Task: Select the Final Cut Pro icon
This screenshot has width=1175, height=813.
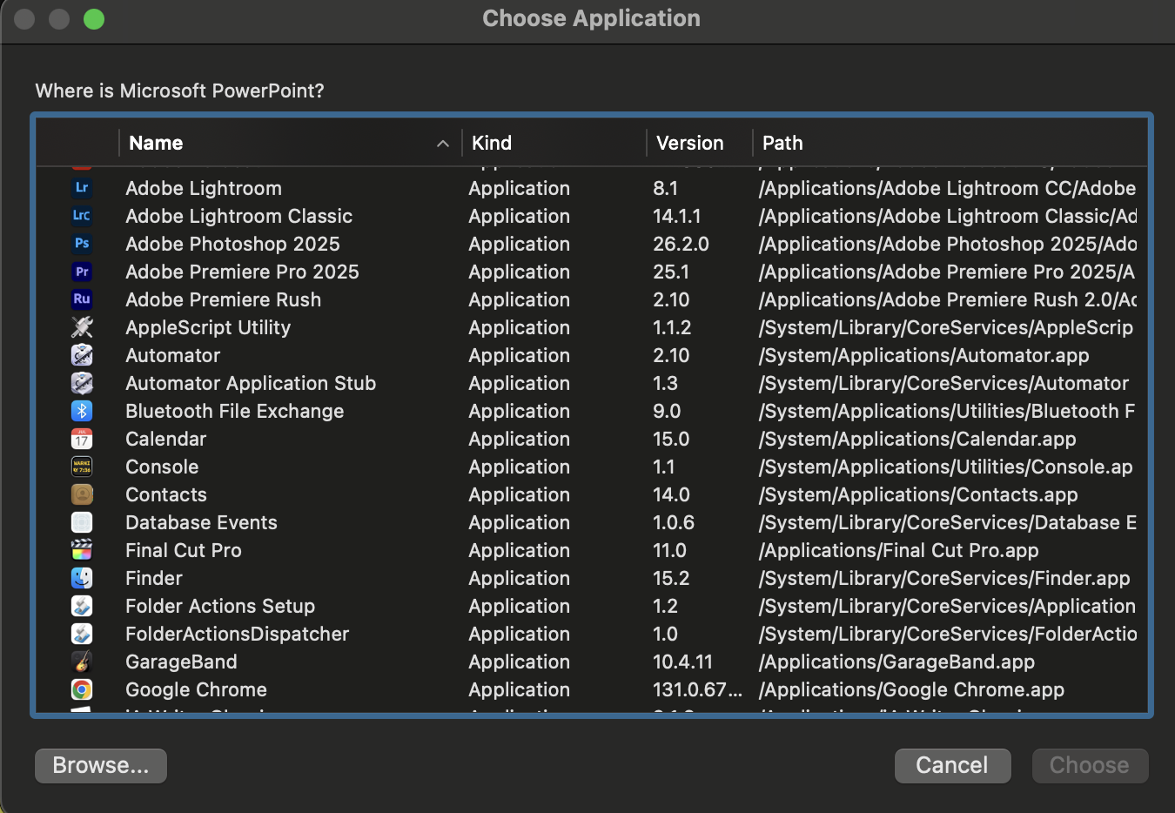Action: coord(82,550)
